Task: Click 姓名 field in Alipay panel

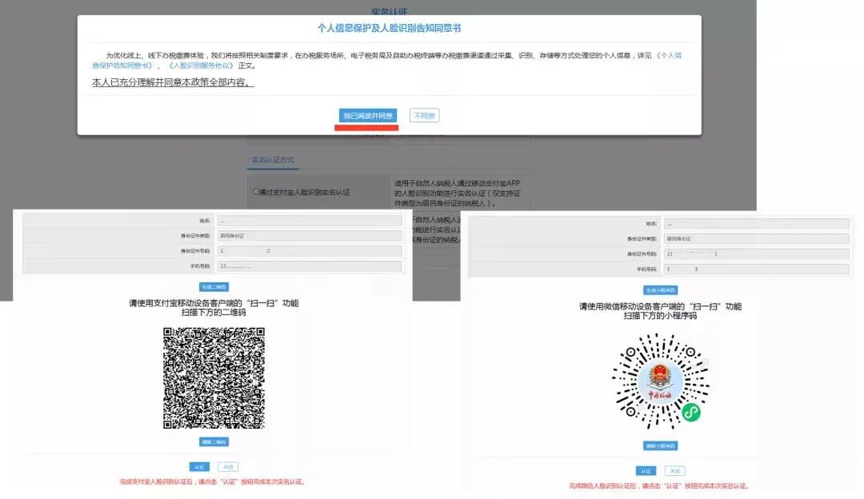Action: pyautogui.click(x=309, y=220)
